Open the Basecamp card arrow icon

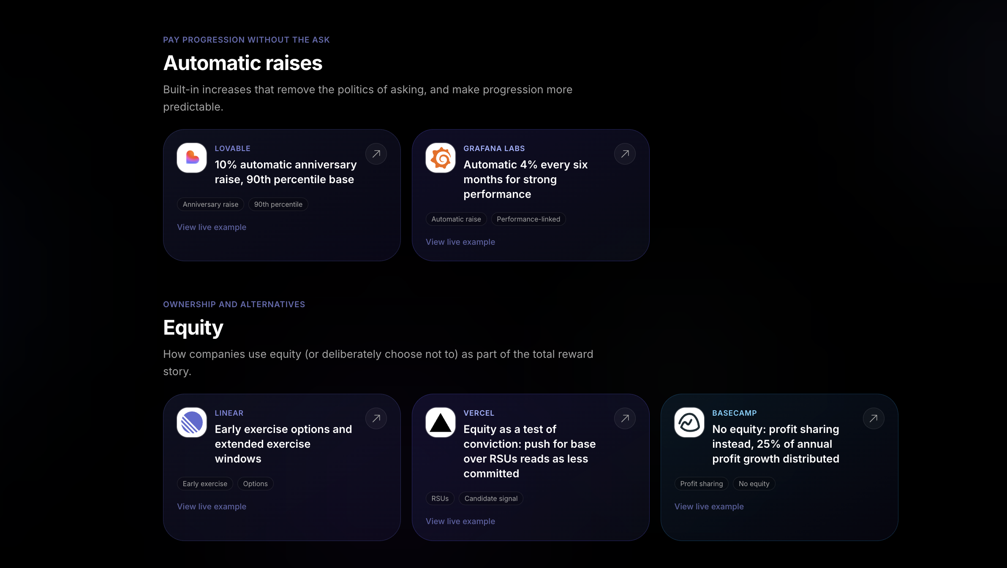(x=874, y=419)
